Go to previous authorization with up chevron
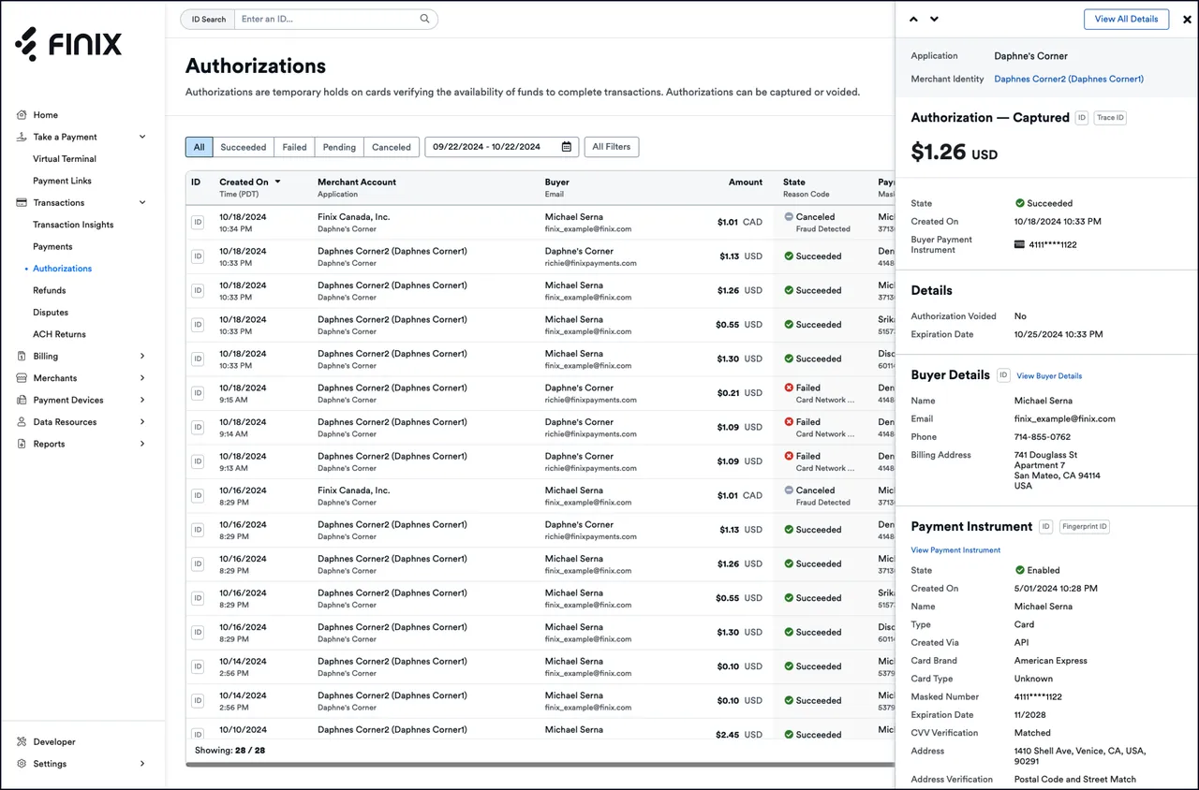Viewport: 1199px width, 790px height. pos(914,19)
